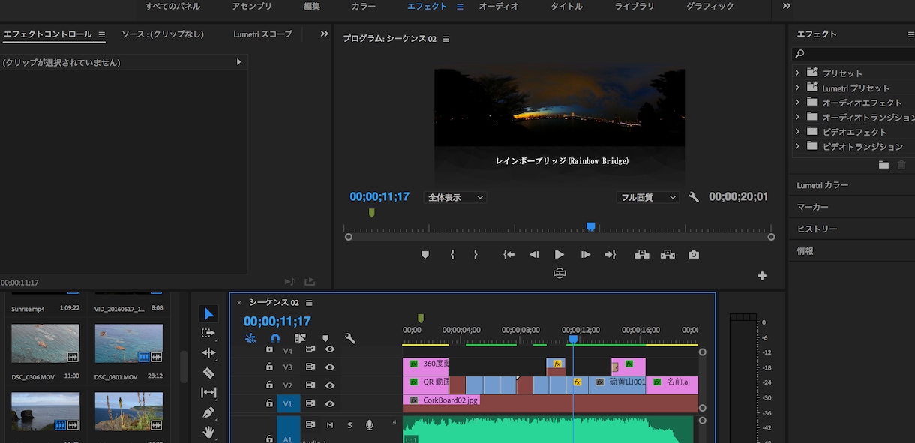
Task: Mark In point in Program monitor
Action: (x=452, y=255)
